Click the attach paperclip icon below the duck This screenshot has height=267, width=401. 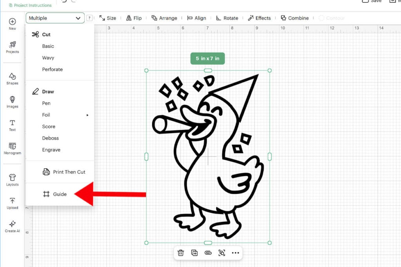208,253
